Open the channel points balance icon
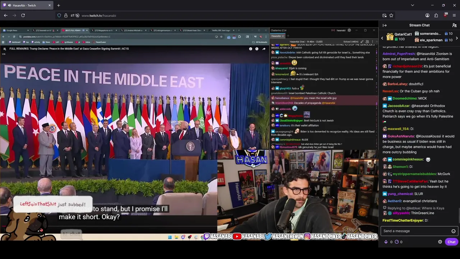The height and width of the screenshot is (259, 460). click(x=397, y=242)
